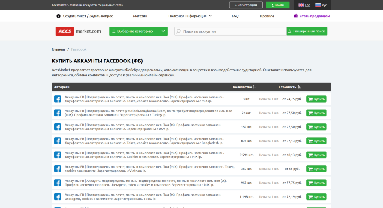The image size is (383, 208).
Task: Click Facebook breadcrumb item
Action: point(79,49)
